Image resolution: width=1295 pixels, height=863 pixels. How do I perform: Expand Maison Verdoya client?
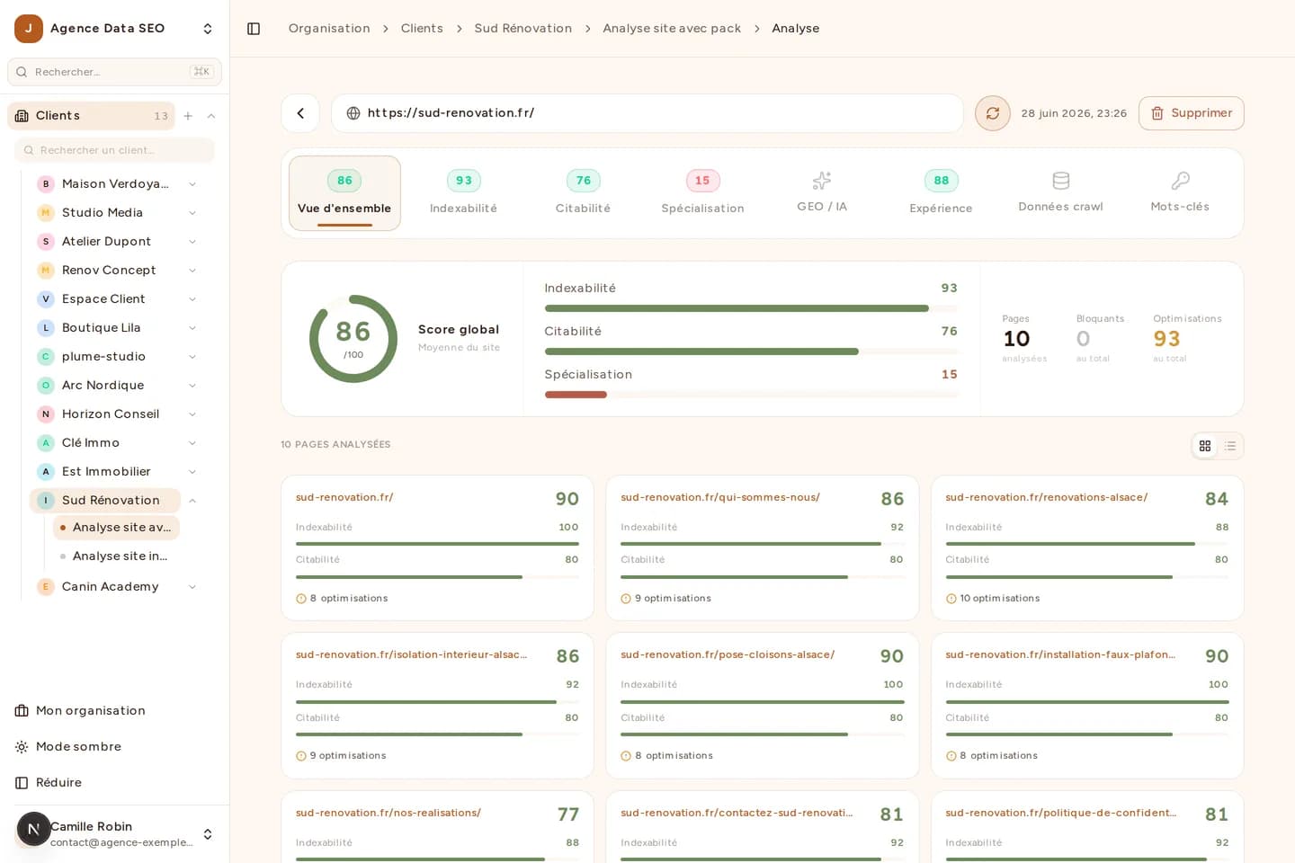[x=192, y=184]
